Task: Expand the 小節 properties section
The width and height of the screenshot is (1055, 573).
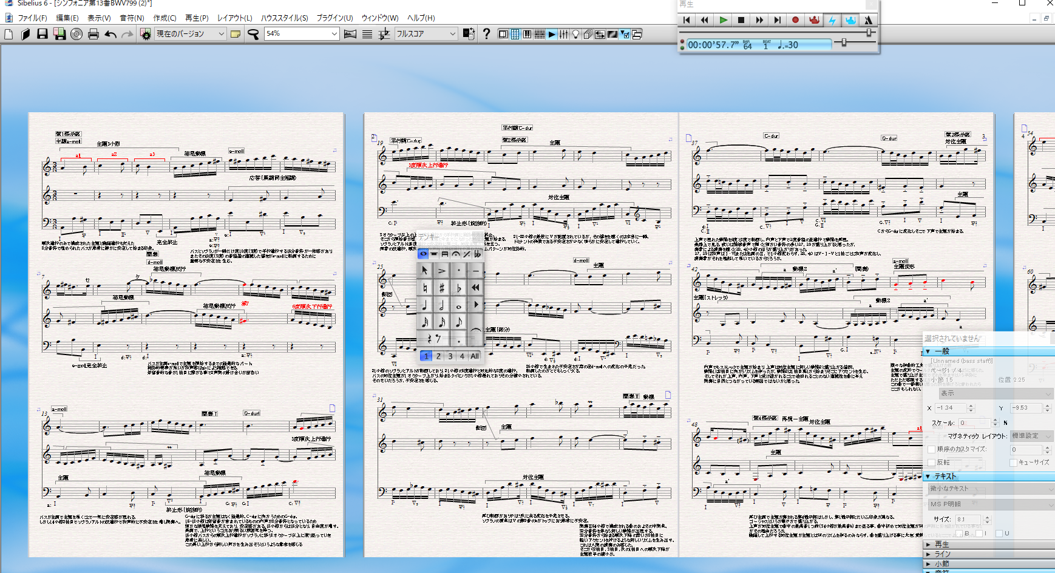Action: point(928,564)
